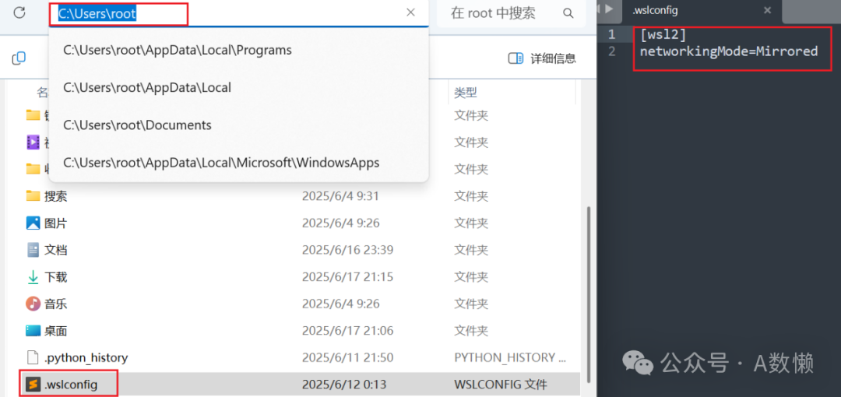
Task: Choose suggestion C:\Users\root\Documents
Action: click(x=137, y=125)
